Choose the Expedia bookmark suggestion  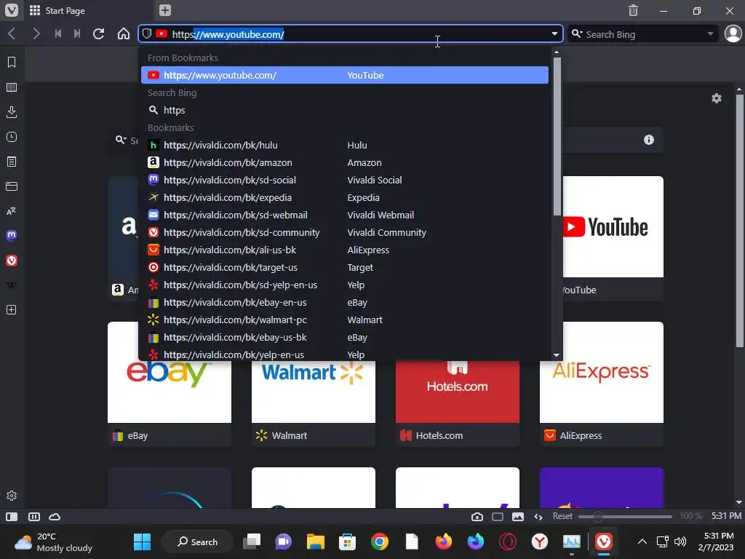pyautogui.click(x=344, y=198)
